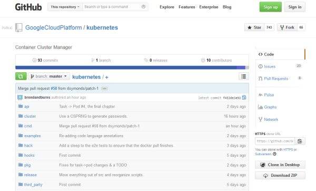Click the green Sign up button
The width and height of the screenshot is (316, 191).
(x=271, y=7)
